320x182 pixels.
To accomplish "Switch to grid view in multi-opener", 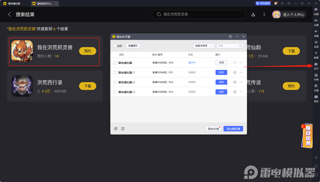I will point(123,129).
